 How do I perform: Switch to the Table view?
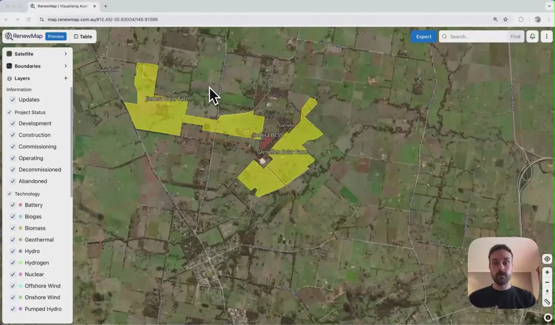[x=83, y=37]
